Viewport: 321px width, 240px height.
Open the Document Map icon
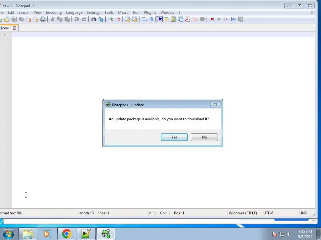click(x=173, y=19)
